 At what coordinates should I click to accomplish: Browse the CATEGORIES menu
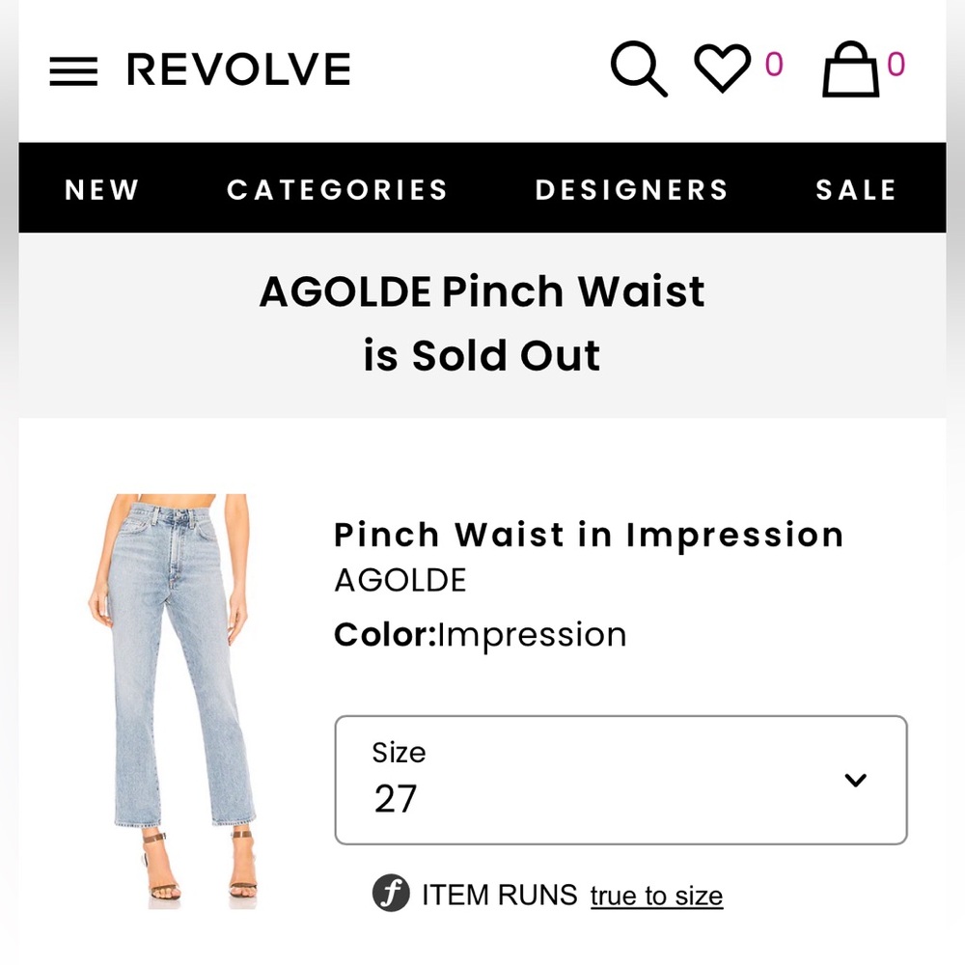click(x=337, y=190)
